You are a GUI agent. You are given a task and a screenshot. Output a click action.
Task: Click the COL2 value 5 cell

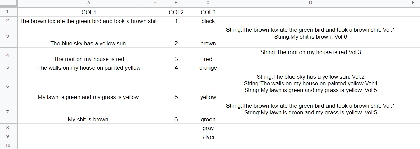176,86
